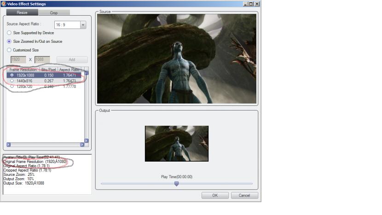
Task: Select Size Supported by Device option
Action: click(x=9, y=33)
